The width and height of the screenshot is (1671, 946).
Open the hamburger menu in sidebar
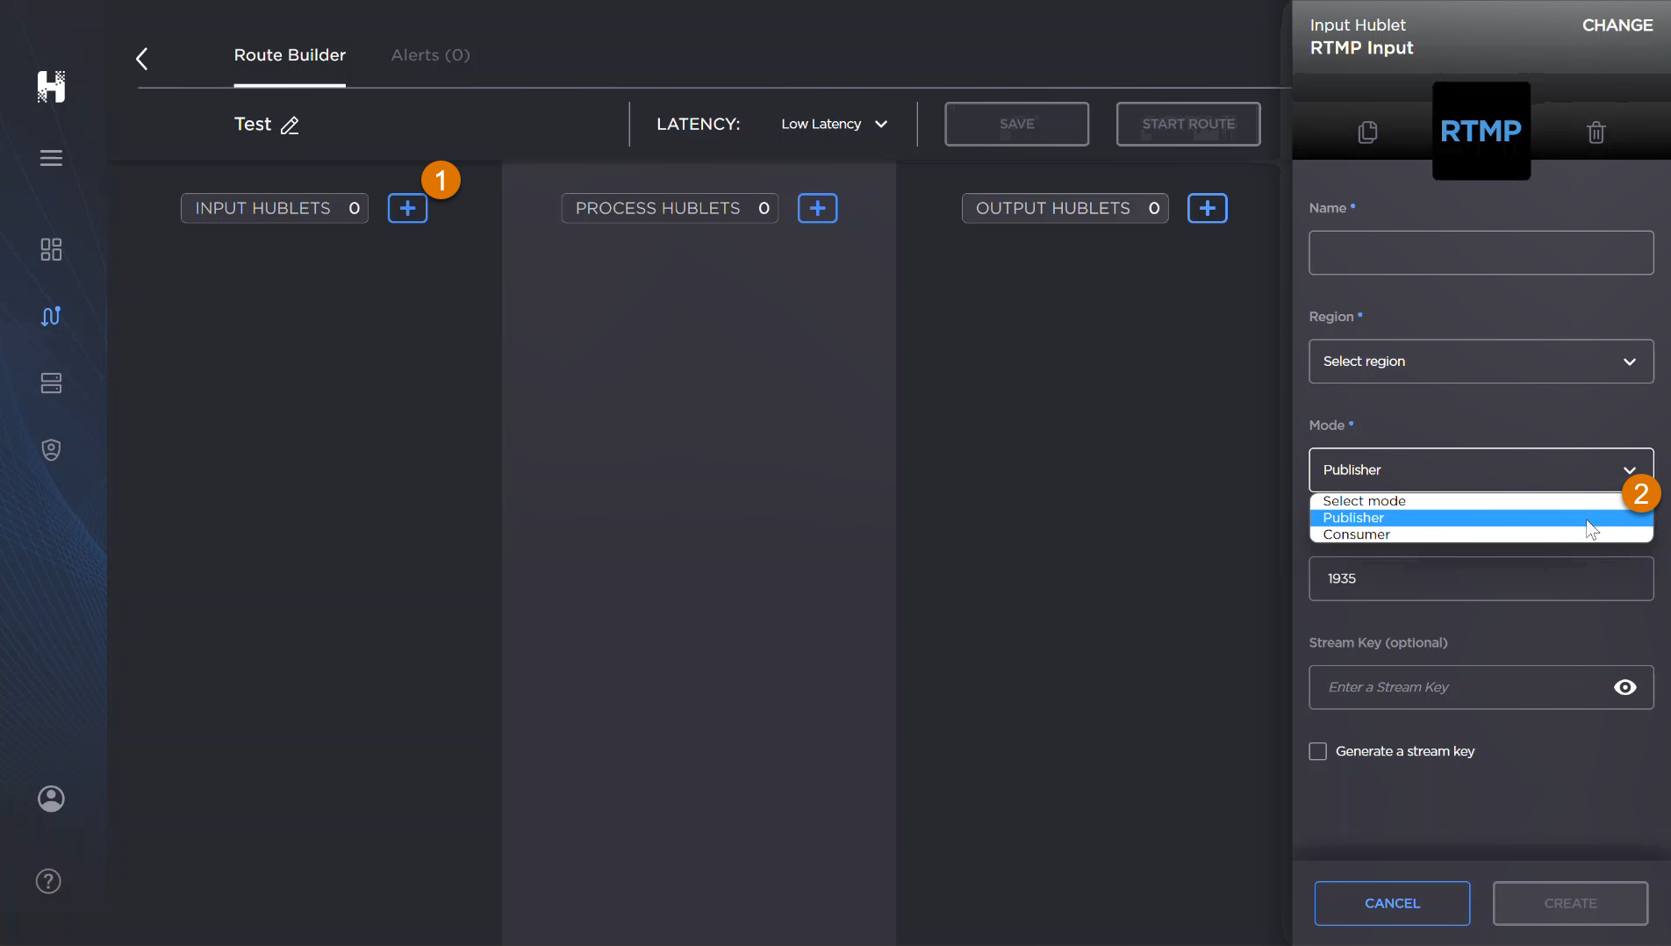pos(50,158)
